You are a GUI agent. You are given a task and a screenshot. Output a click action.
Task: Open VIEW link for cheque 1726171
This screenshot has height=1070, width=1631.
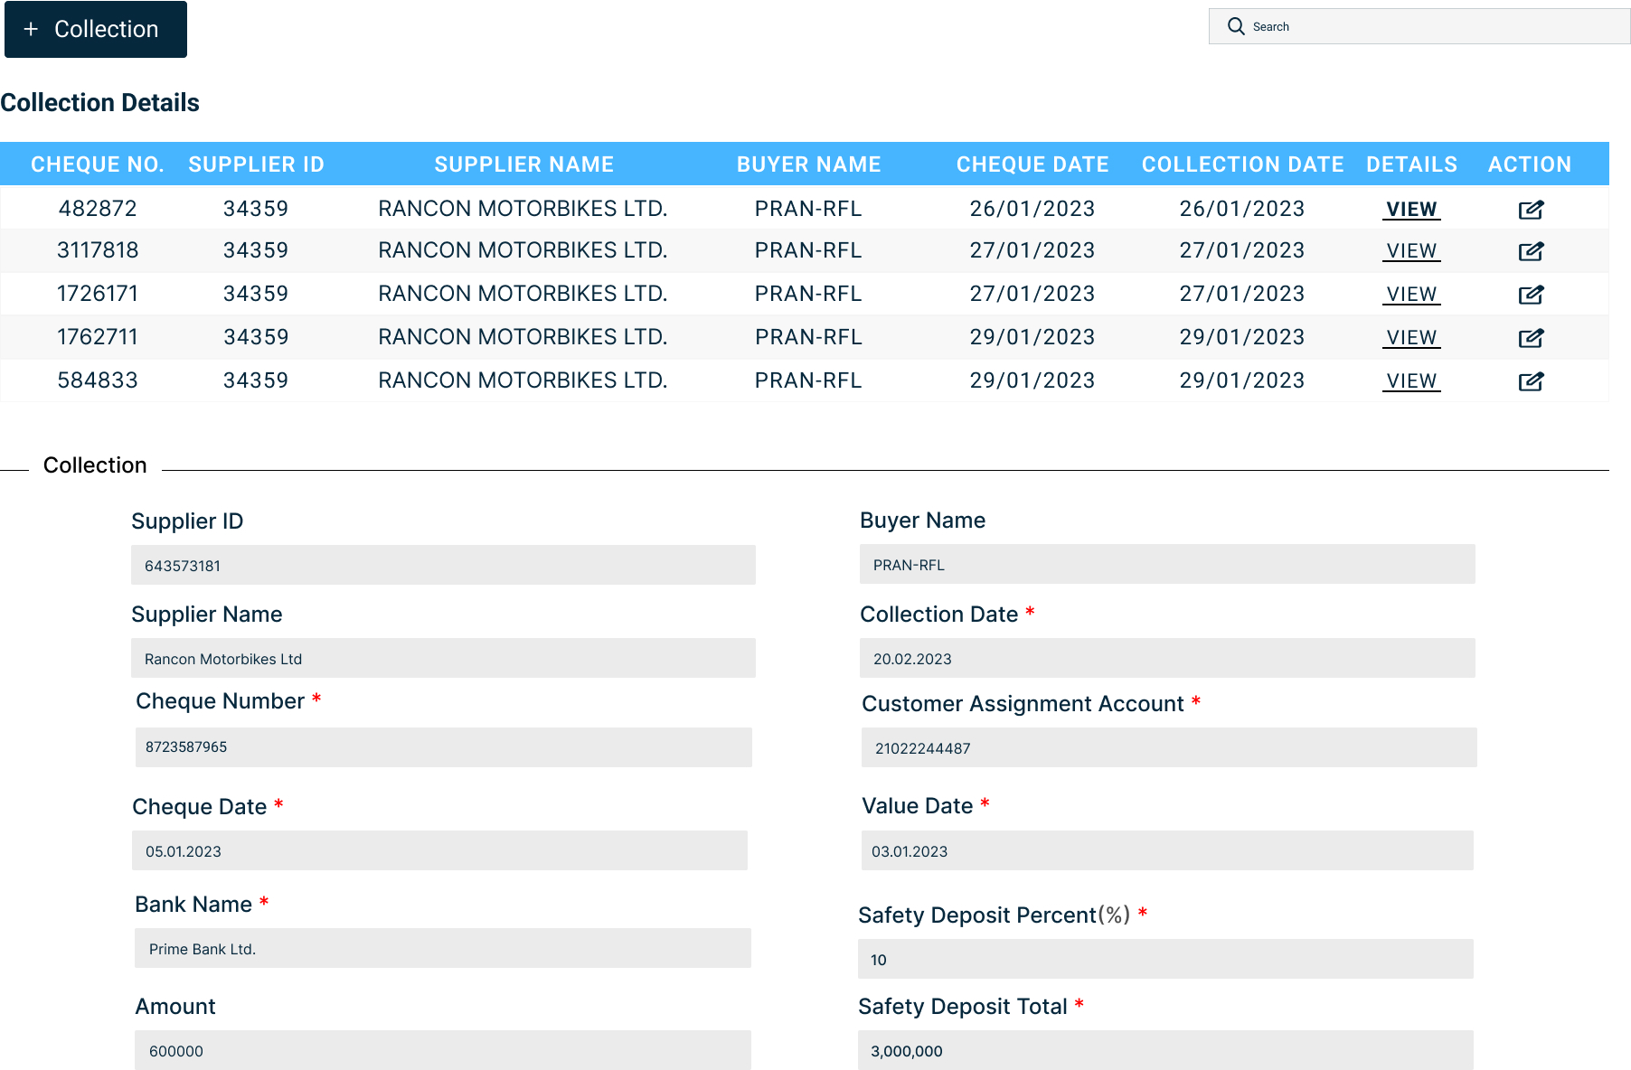click(x=1411, y=295)
